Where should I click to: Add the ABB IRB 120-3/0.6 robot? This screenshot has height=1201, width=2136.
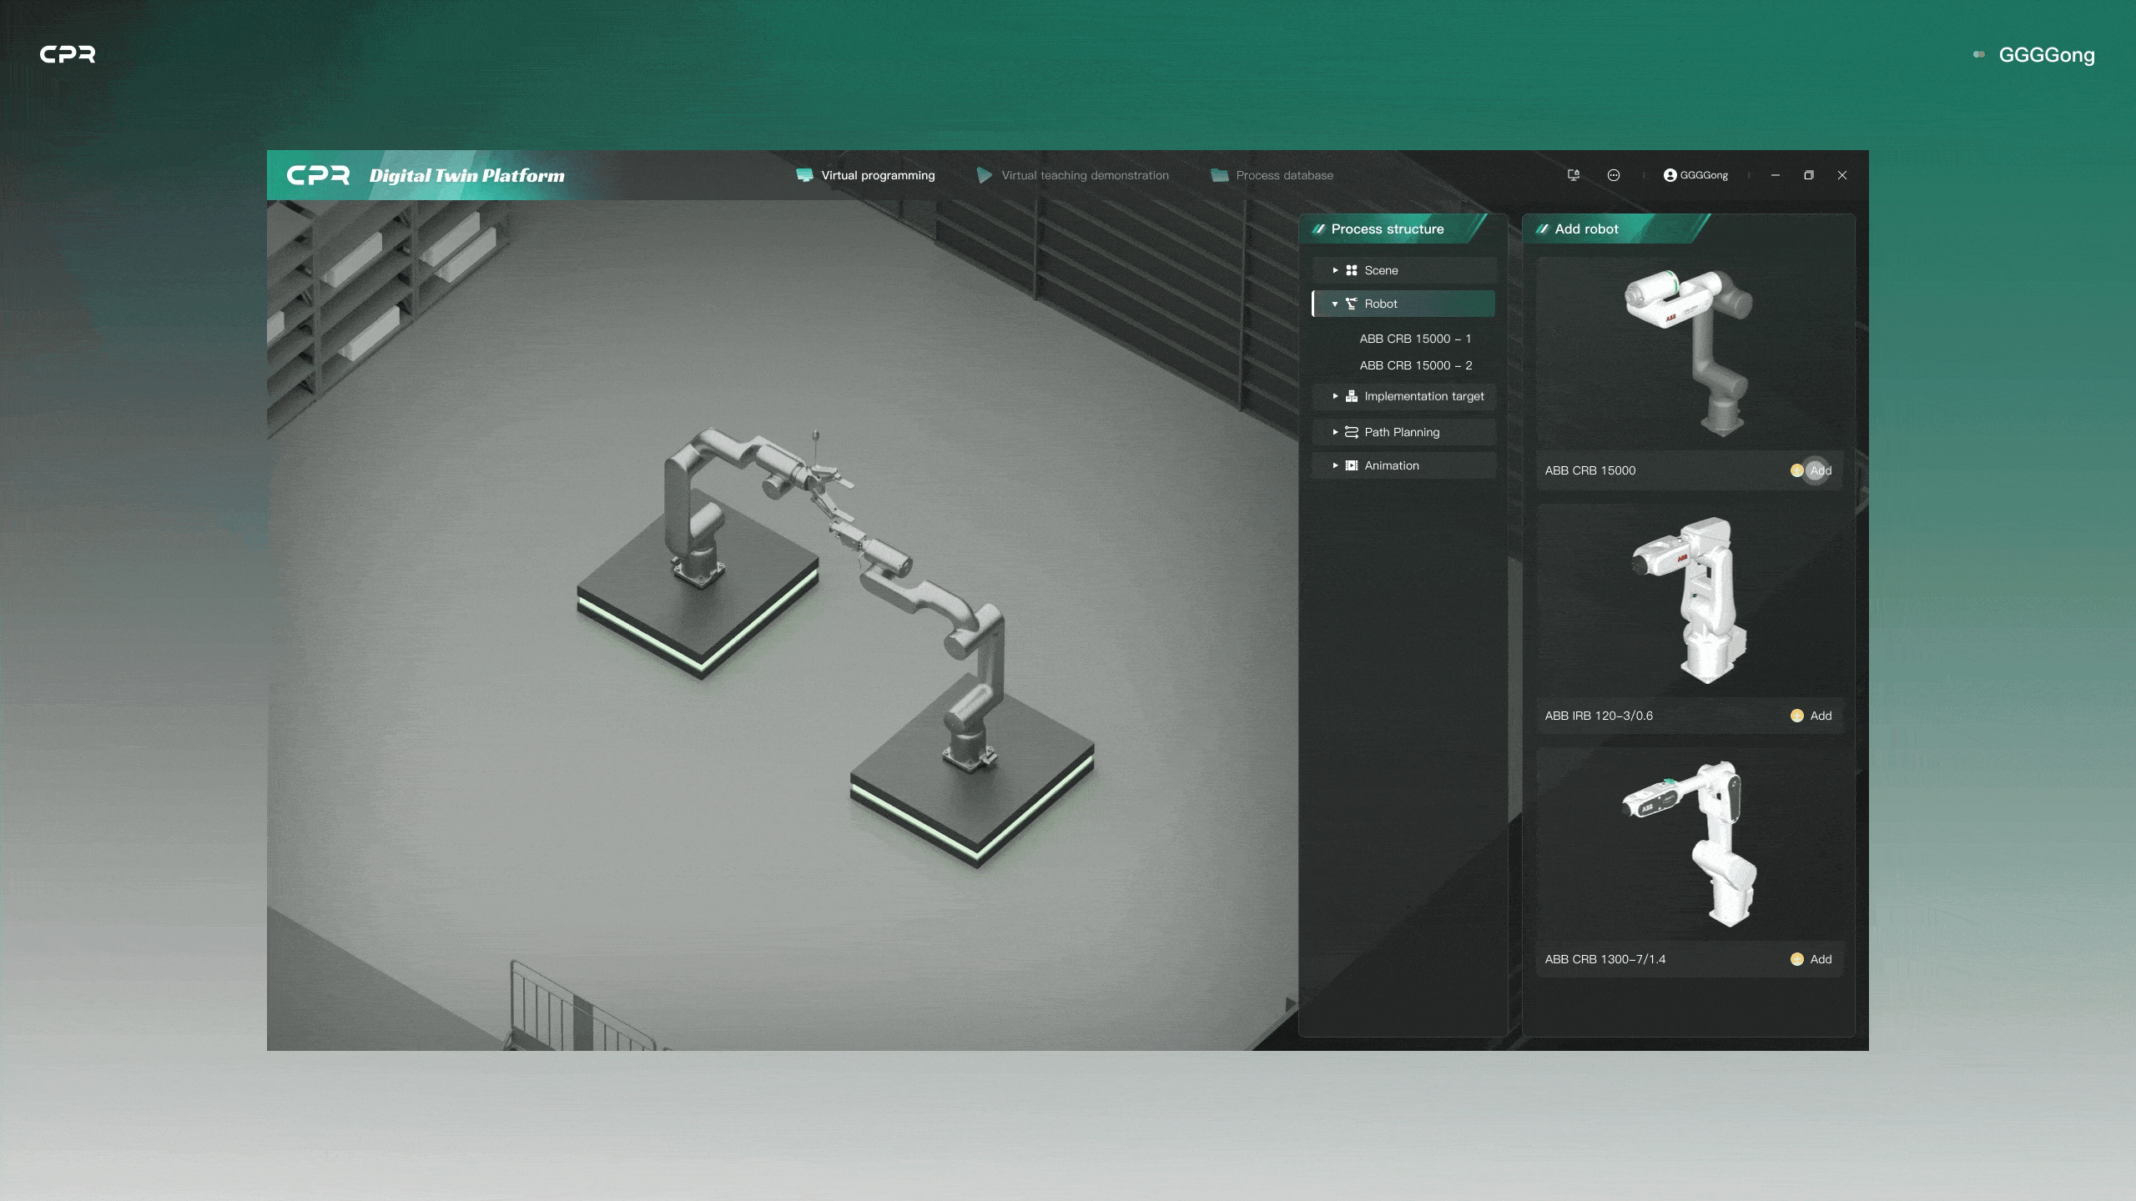coord(1820,716)
